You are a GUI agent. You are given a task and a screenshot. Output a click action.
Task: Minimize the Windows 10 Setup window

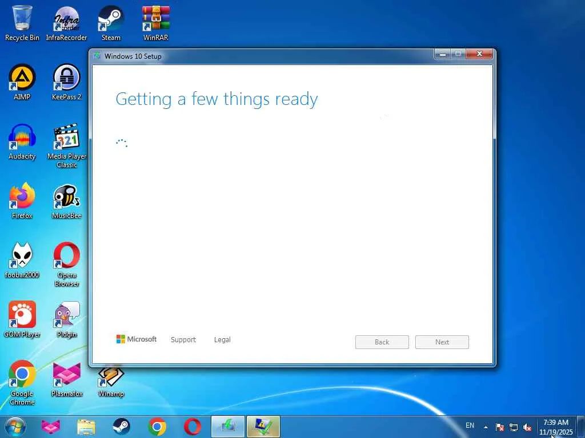(x=443, y=54)
